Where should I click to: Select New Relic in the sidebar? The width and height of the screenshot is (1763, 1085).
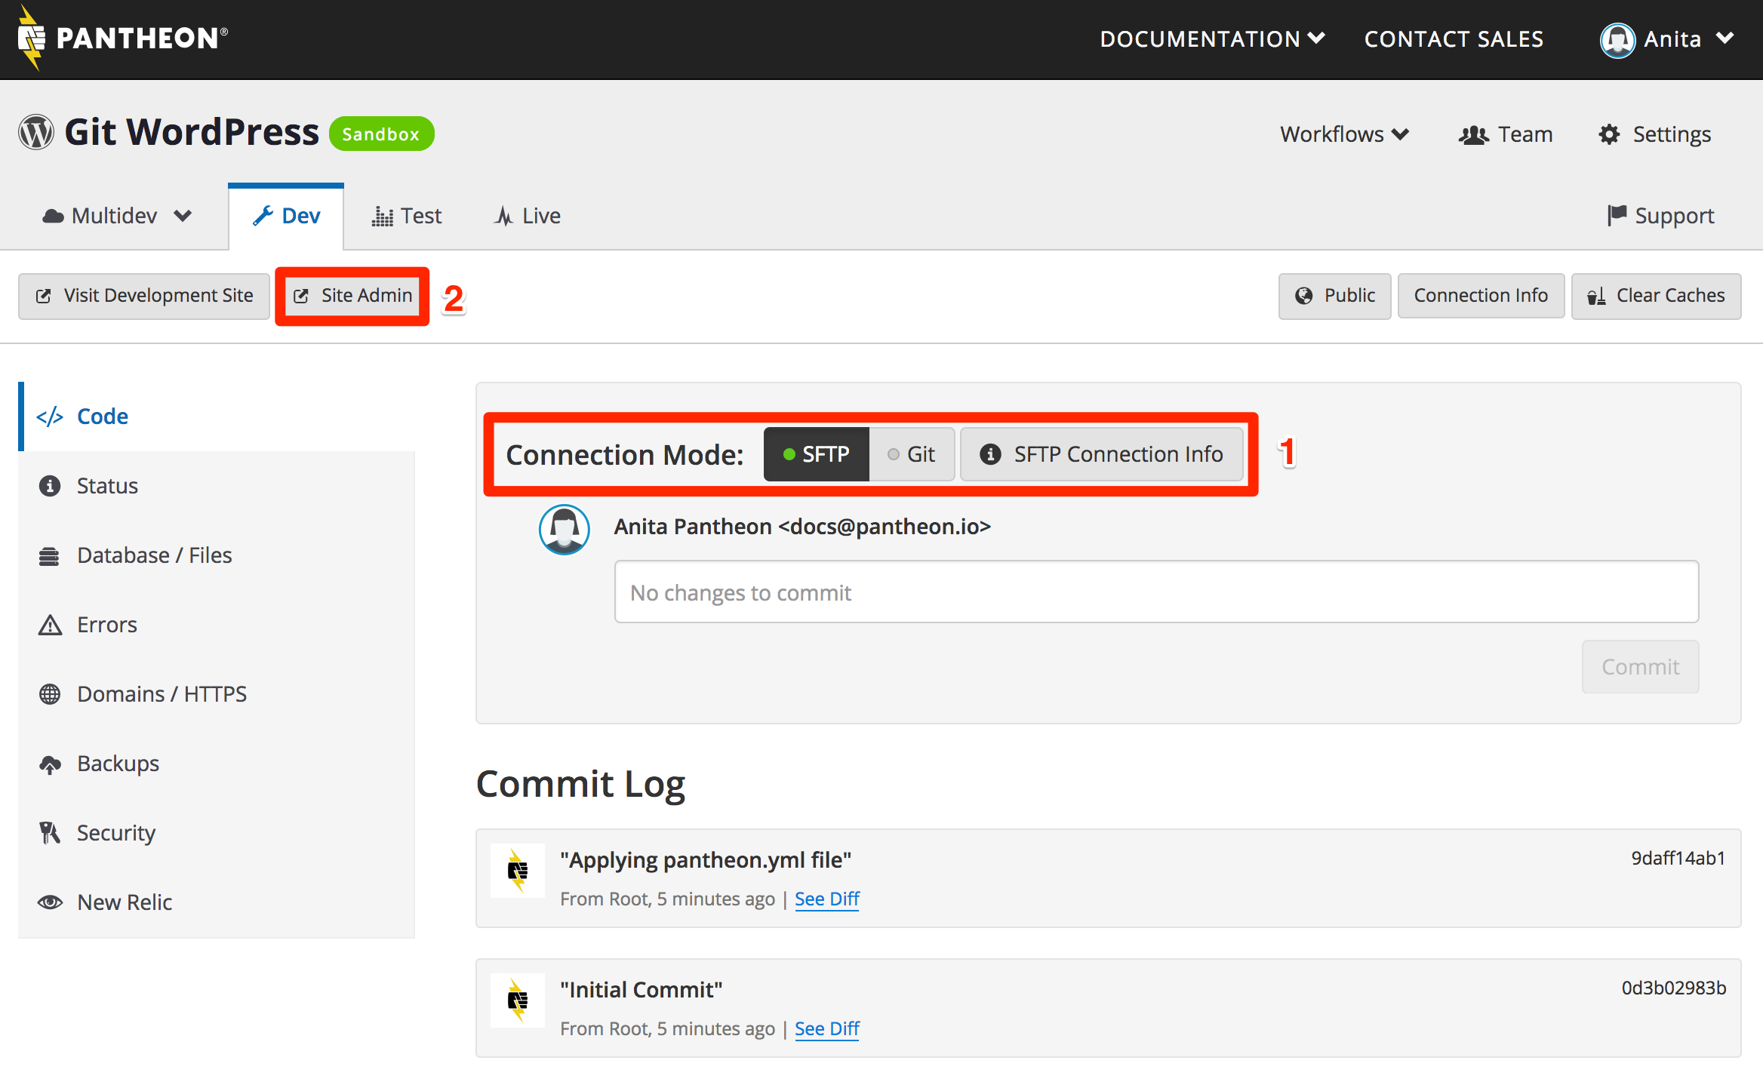click(125, 902)
